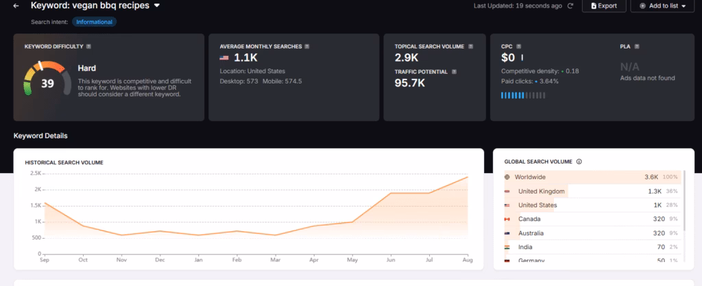Screen dimensions: 702x286
Task: Refresh data with the Last Updated reload icon
Action: click(570, 6)
